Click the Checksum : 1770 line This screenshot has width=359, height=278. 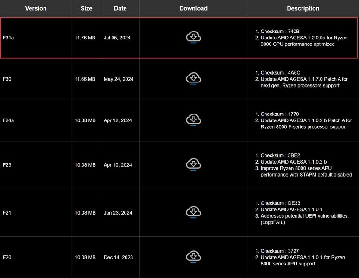[x=279, y=114]
